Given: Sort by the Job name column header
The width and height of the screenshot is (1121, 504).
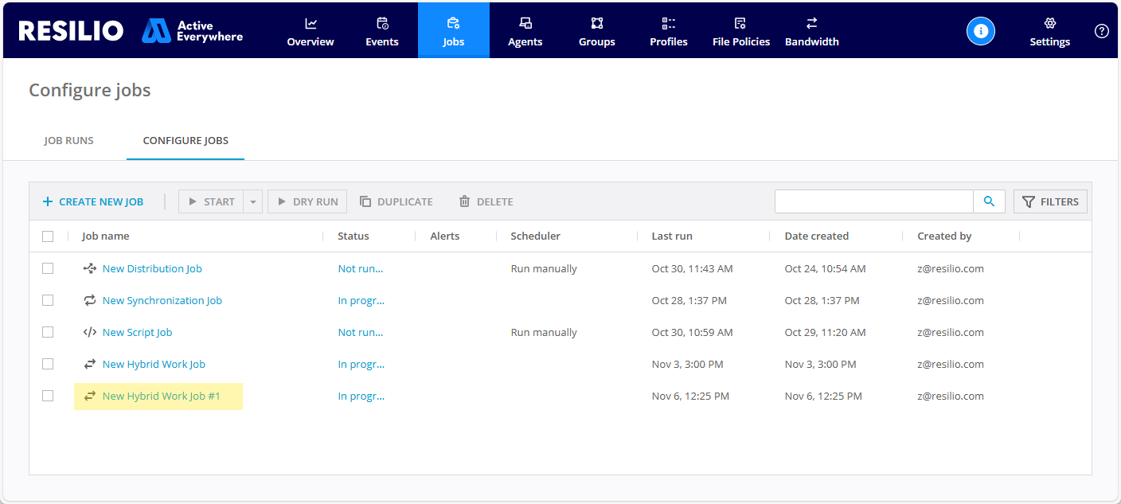Looking at the screenshot, I should pos(105,236).
